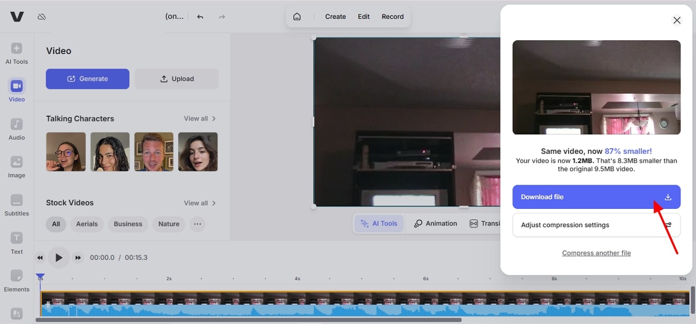Select the Text tool in the sidebar

(x=17, y=243)
